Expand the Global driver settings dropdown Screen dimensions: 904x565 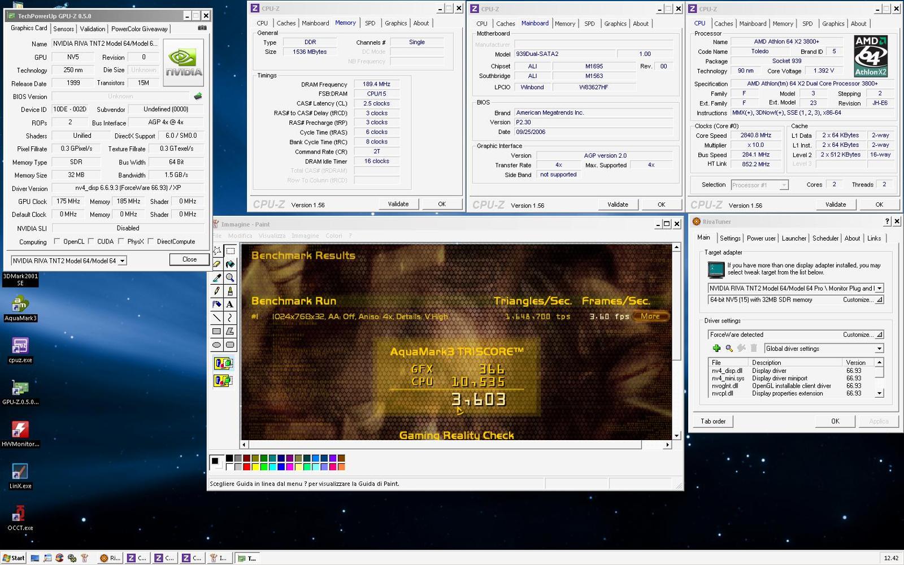coord(879,349)
